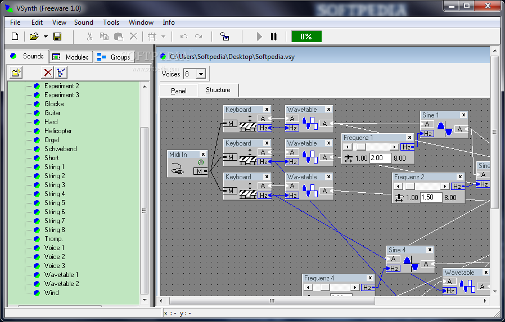The height and width of the screenshot is (322, 505).
Task: Toggle the grid alignment tool
Action: (x=152, y=37)
